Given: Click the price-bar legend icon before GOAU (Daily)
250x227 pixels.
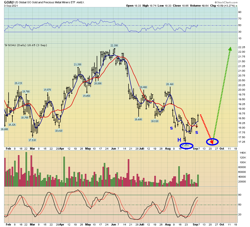Looking at the screenshot, I should (x=6, y=45).
